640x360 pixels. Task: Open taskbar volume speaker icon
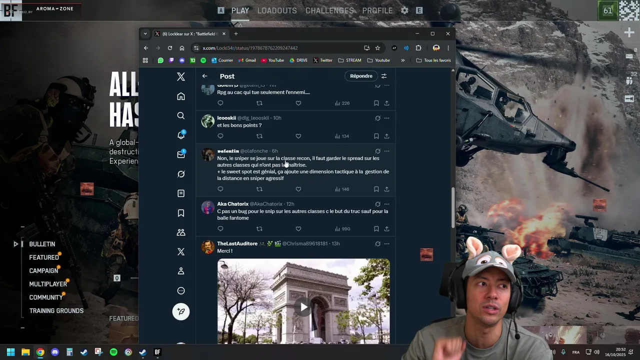click(596, 352)
